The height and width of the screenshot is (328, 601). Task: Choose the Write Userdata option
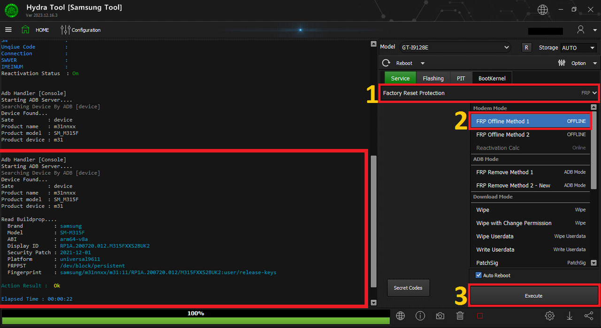coord(530,249)
